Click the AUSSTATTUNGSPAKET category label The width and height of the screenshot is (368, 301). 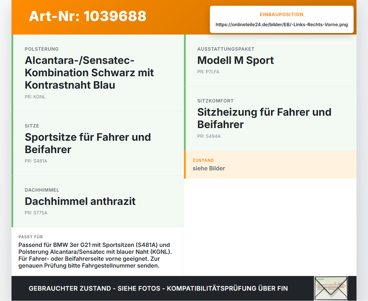(x=226, y=49)
